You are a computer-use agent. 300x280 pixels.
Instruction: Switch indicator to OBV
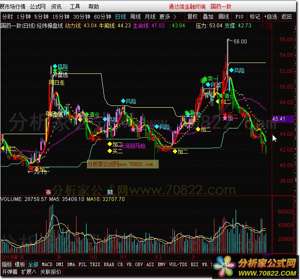(139, 264)
